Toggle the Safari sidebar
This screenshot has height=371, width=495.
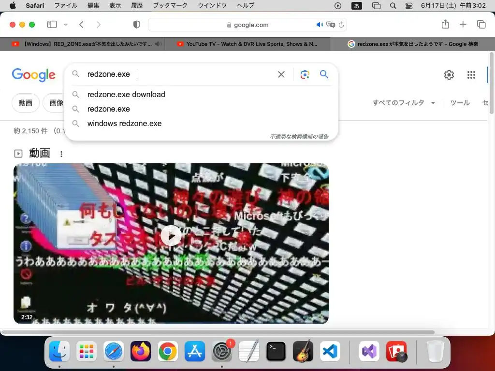click(52, 24)
